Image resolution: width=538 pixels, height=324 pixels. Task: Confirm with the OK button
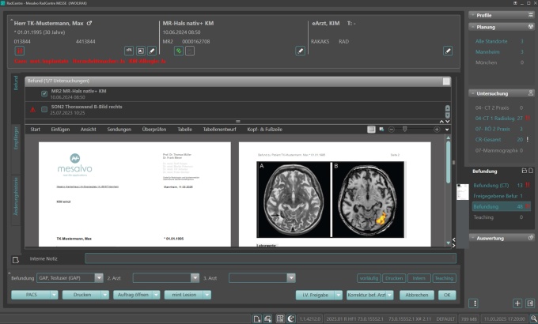(447, 295)
